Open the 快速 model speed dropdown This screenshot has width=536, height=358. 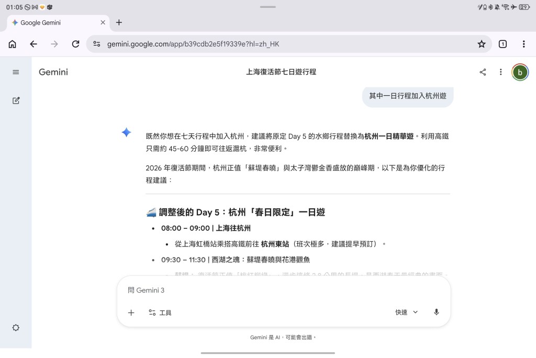[x=406, y=312]
